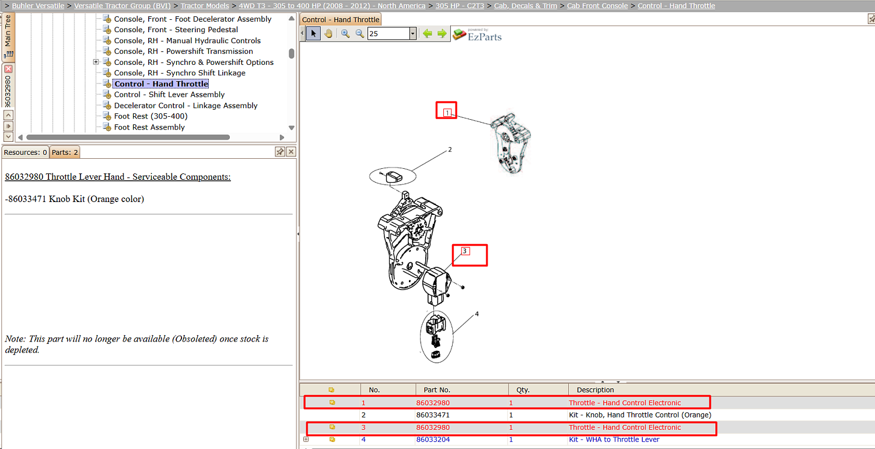Open Buhler Versatile breadcrumb link
Screen dimensions: 875x449
point(38,6)
